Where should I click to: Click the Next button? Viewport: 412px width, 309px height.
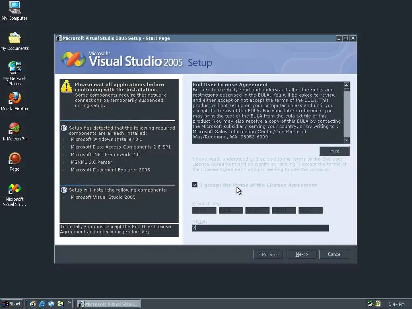click(302, 254)
